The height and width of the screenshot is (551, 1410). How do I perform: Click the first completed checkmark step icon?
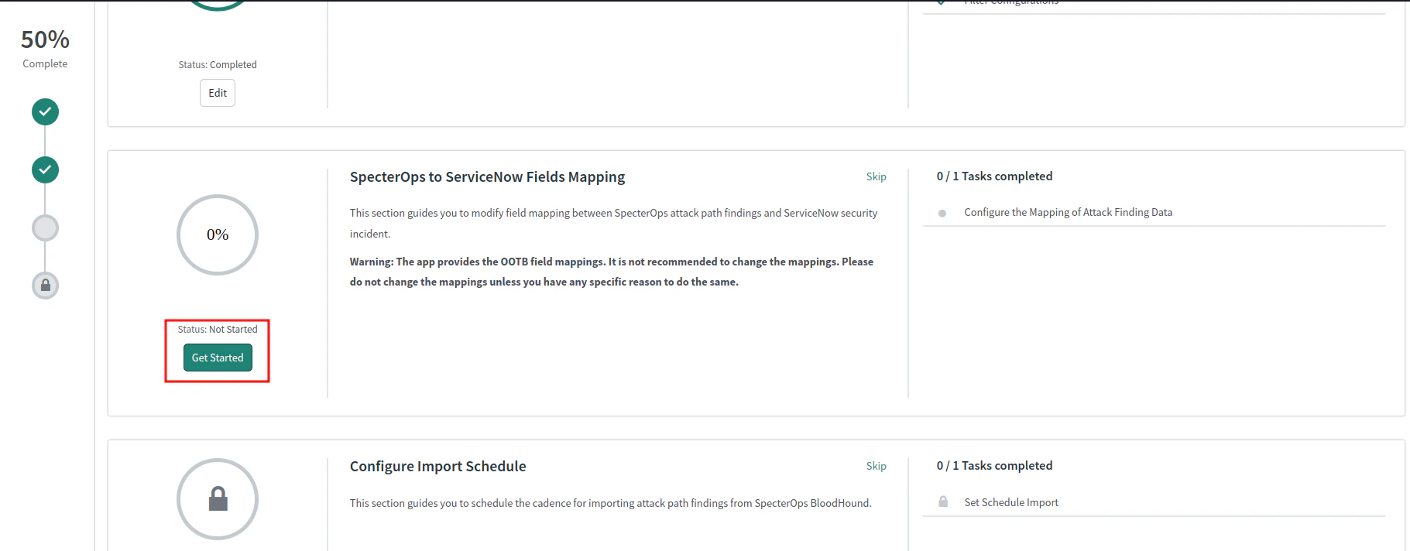tap(44, 111)
